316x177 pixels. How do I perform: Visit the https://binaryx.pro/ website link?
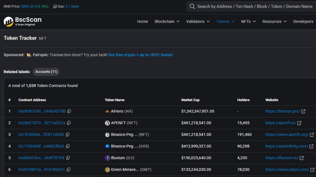[283, 111]
